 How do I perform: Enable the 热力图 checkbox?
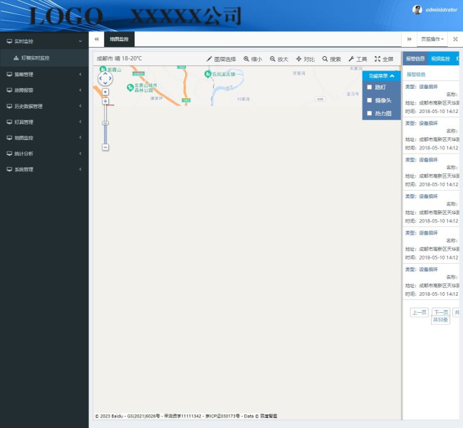[369, 113]
